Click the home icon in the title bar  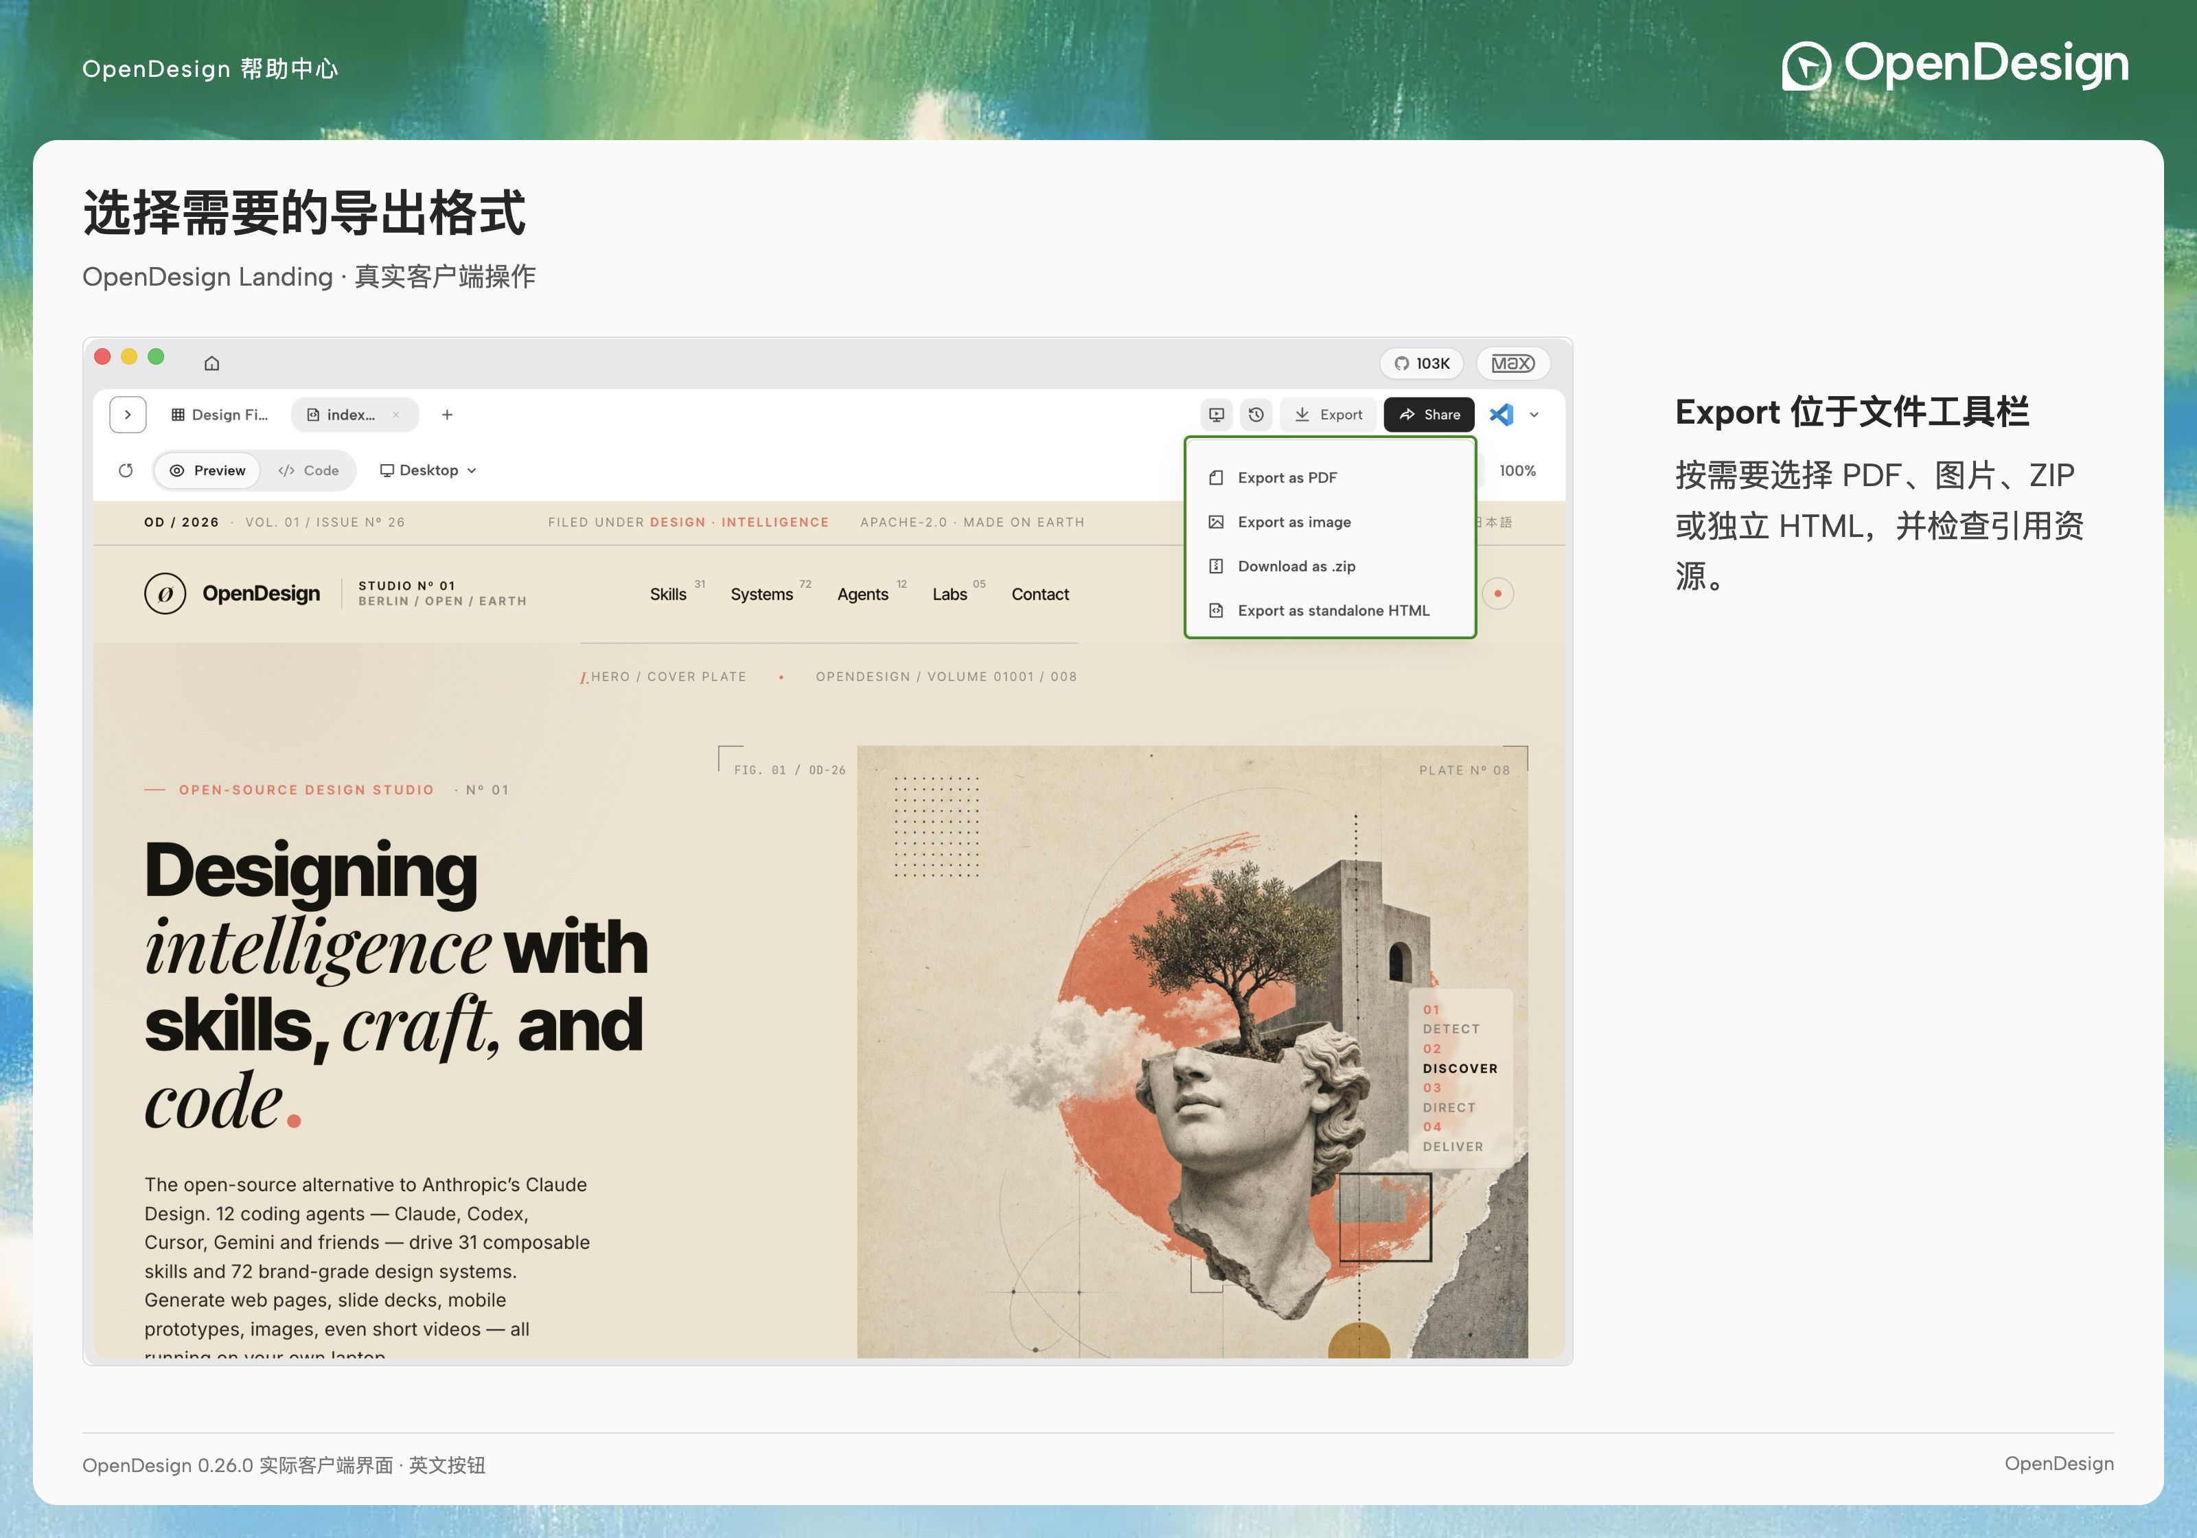211,363
